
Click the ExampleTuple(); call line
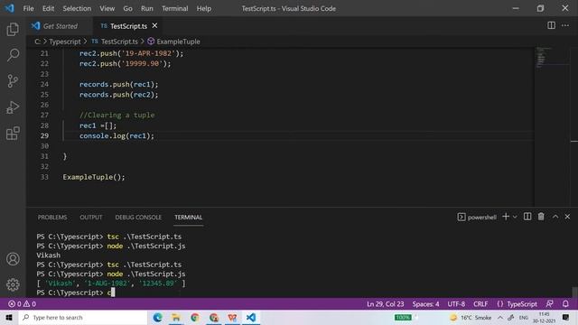click(x=94, y=177)
